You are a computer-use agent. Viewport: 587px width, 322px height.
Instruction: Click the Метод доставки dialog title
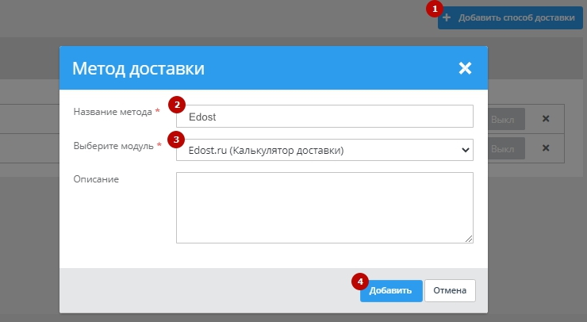138,68
